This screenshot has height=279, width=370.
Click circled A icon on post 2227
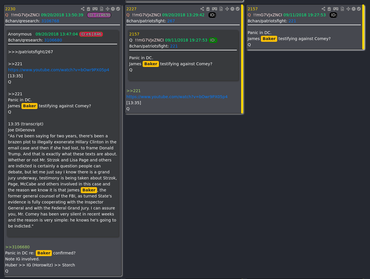point(232,9)
